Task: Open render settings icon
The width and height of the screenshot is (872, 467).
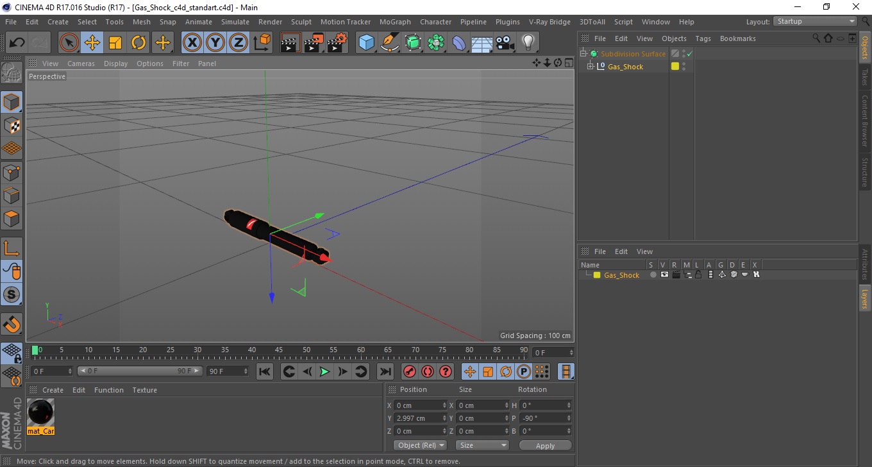Action: pos(337,43)
